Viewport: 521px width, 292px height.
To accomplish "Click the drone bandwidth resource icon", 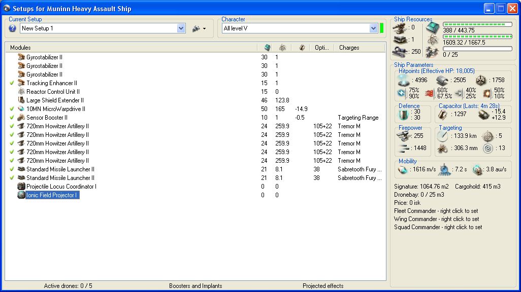I will coord(433,52).
